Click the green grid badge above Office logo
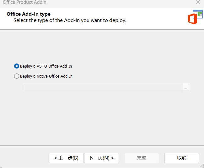The height and width of the screenshot is (168, 204). coord(200,14)
